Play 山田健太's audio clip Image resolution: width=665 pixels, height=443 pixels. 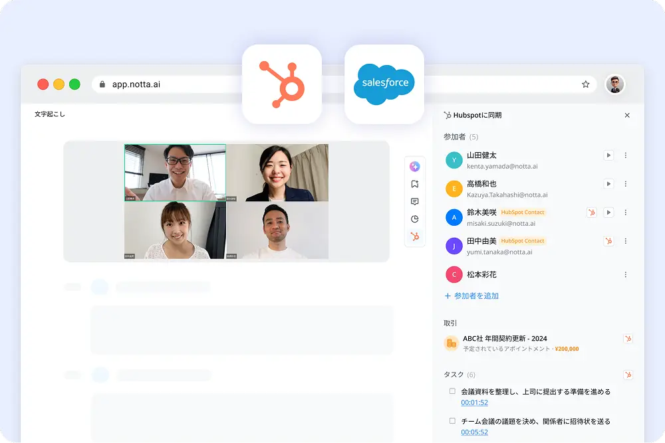pos(608,155)
